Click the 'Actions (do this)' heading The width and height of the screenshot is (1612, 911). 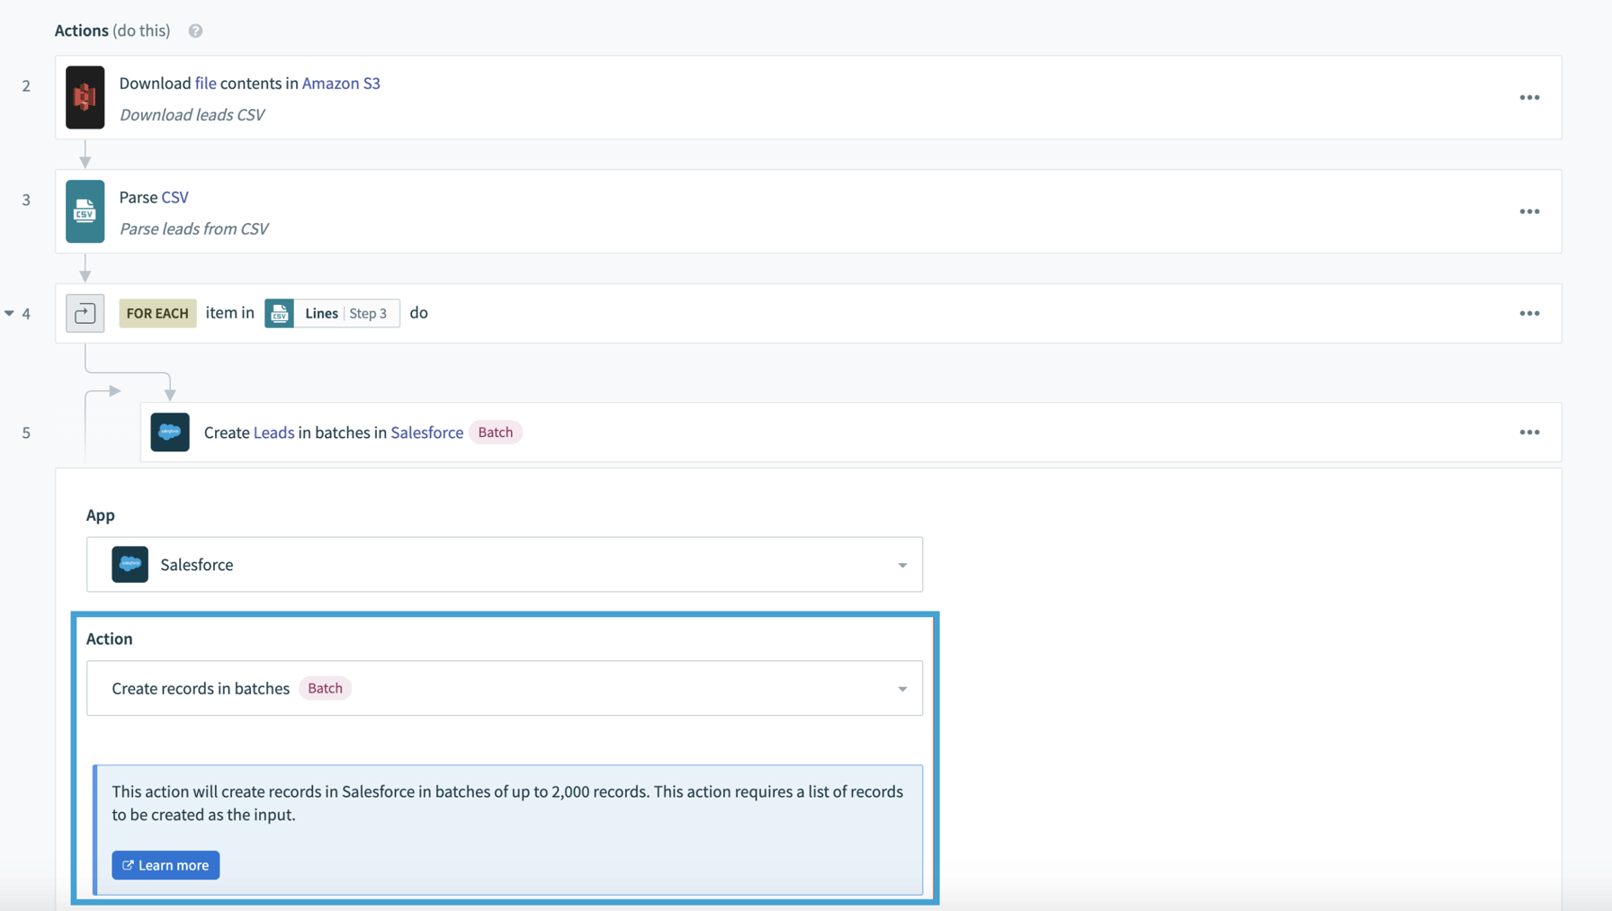112,31
